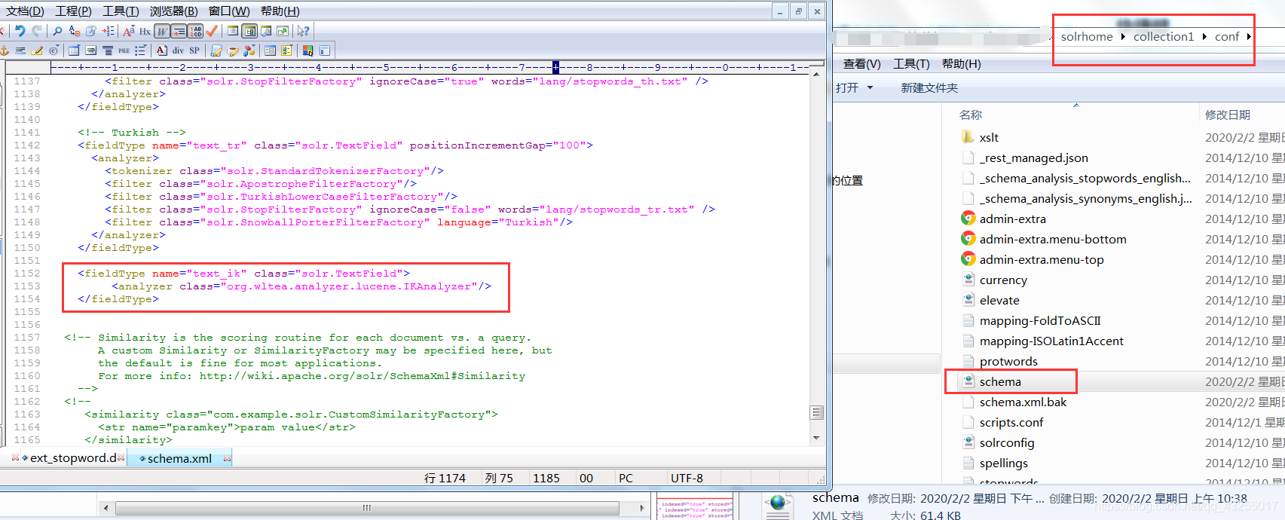This screenshot has width=1285, height=520.
Task: Open the 文档(D) menu in EditPlus
Action: click(25, 11)
